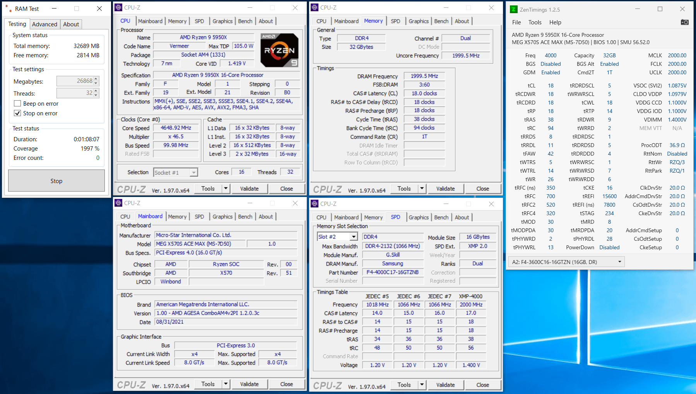Click the Part Number F4-4000C17-16GTZNB
696x394 pixels.
pos(393,272)
